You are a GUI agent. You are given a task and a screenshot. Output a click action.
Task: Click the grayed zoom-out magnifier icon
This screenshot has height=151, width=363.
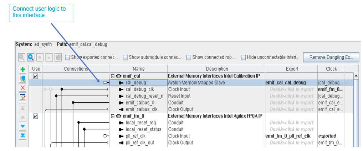(22, 57)
